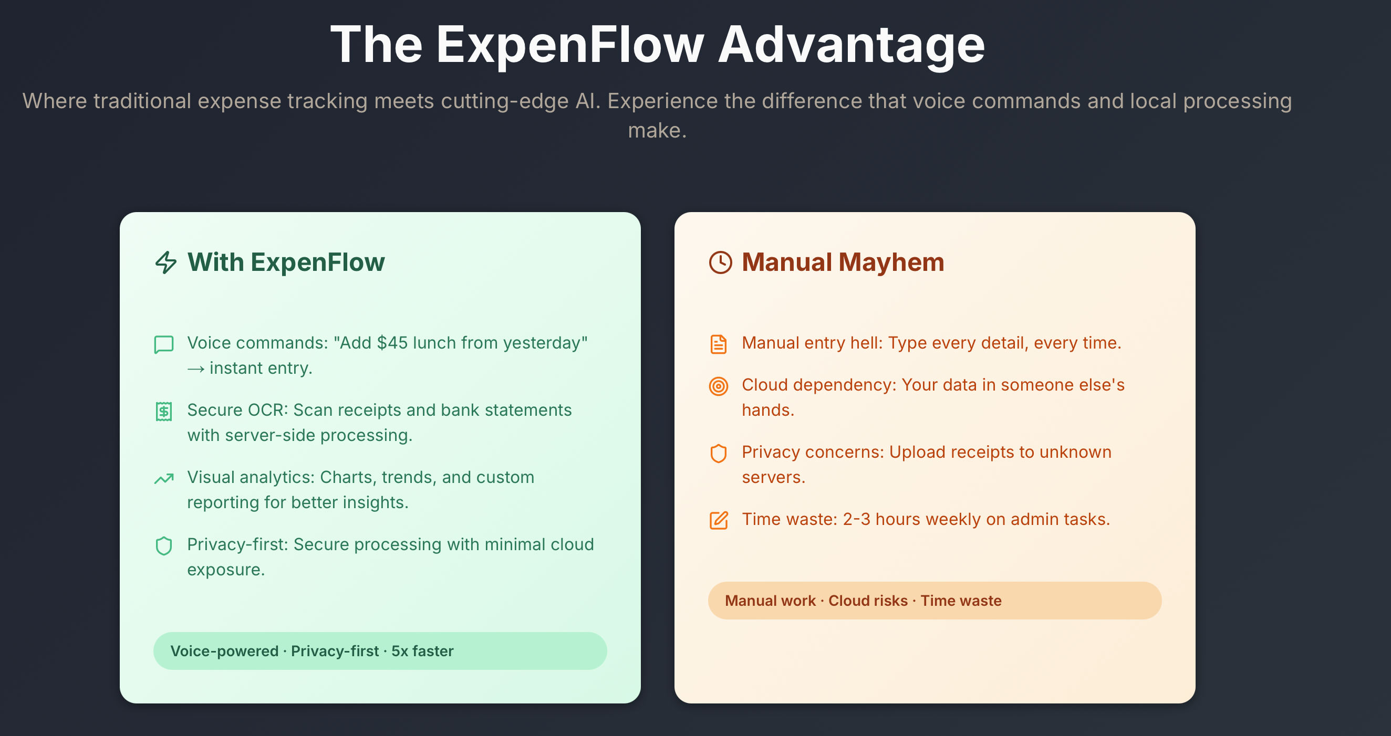Viewport: 1391px width, 736px height.
Task: Click the Time waste 2-3 hours text
Action: (x=926, y=519)
